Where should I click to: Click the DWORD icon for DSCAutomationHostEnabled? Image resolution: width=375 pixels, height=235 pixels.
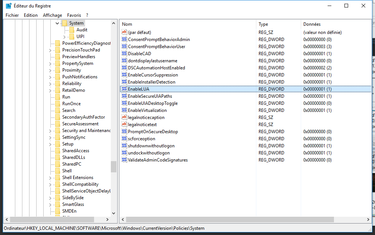pos(124,68)
